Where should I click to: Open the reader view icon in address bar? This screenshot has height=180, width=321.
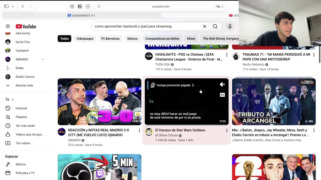[x=99, y=6]
